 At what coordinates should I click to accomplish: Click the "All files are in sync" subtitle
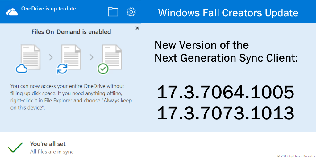52,152
